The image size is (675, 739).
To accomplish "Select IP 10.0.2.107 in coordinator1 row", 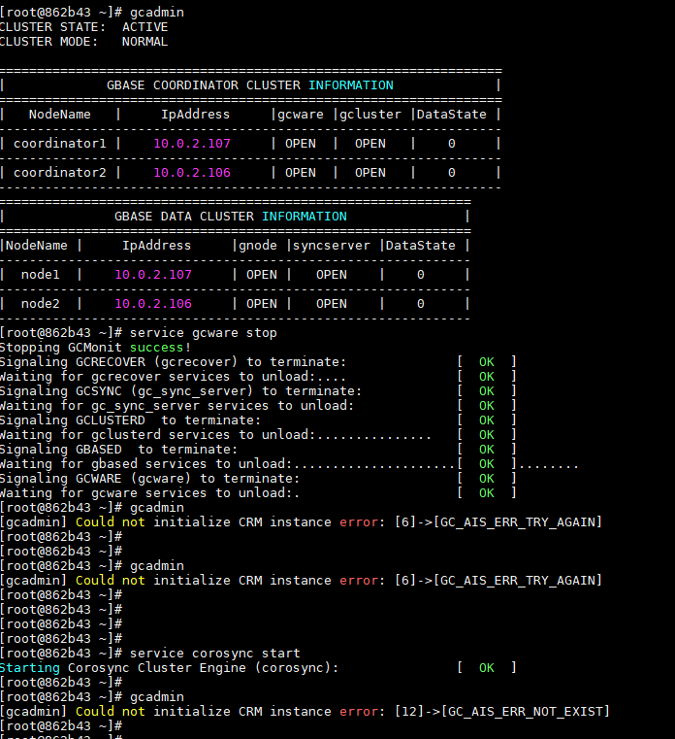I will (x=192, y=144).
